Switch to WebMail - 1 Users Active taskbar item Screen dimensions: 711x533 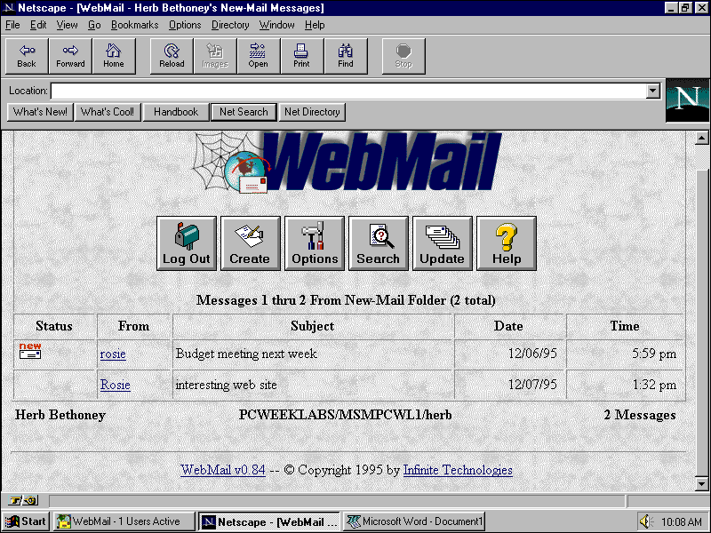coord(124,521)
